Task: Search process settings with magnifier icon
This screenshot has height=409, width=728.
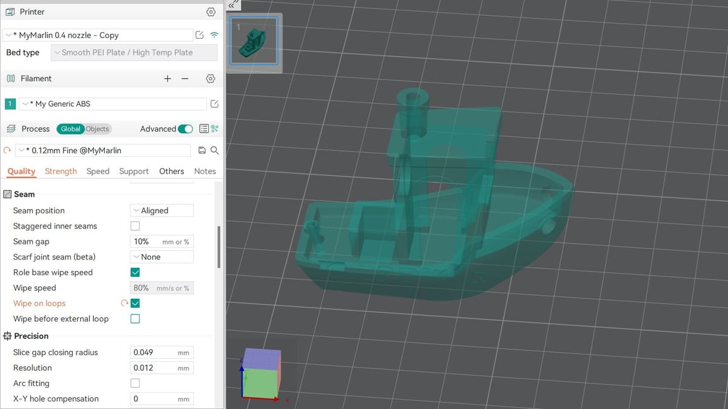Action: 214,150
